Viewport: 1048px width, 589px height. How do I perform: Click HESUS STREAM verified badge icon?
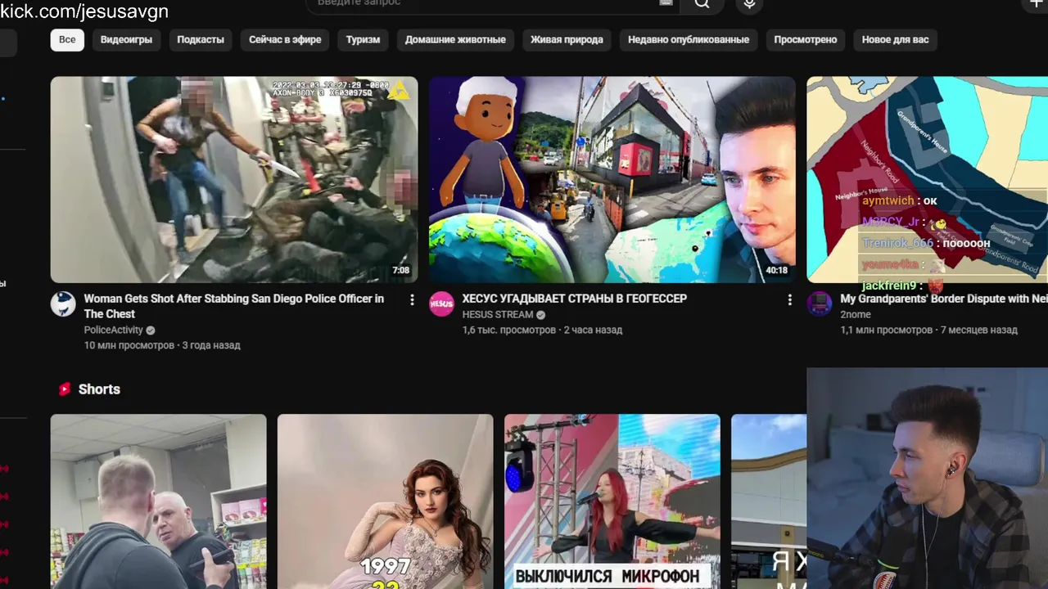(x=540, y=315)
